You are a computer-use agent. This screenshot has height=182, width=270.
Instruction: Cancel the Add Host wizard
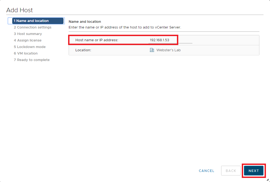click(207, 171)
